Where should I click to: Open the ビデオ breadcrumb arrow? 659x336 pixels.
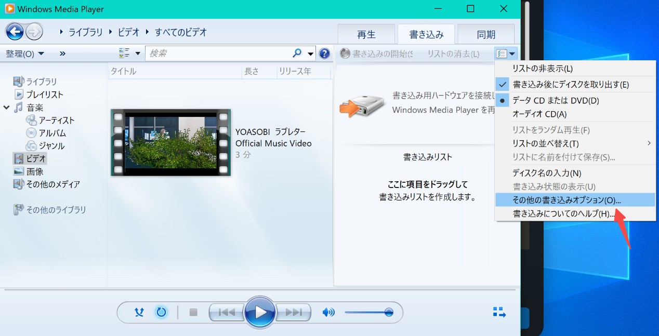pos(111,32)
